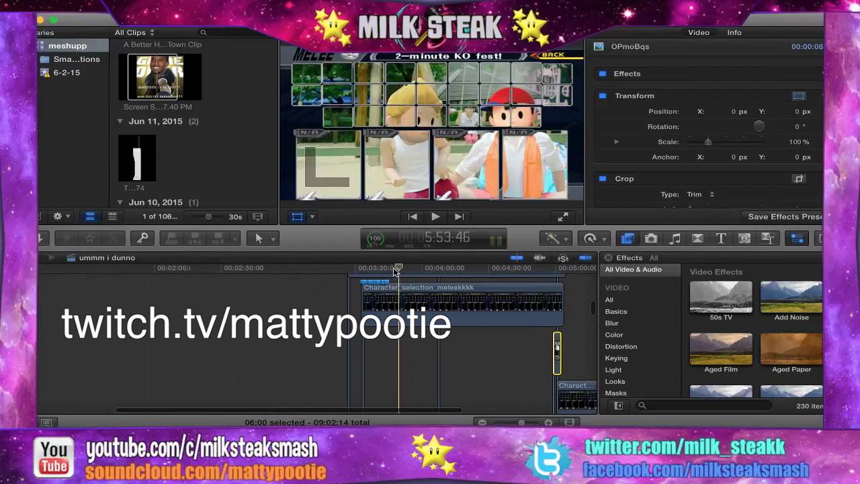Open the keyword editor key icon
This screenshot has height=484, width=860.
pos(142,238)
